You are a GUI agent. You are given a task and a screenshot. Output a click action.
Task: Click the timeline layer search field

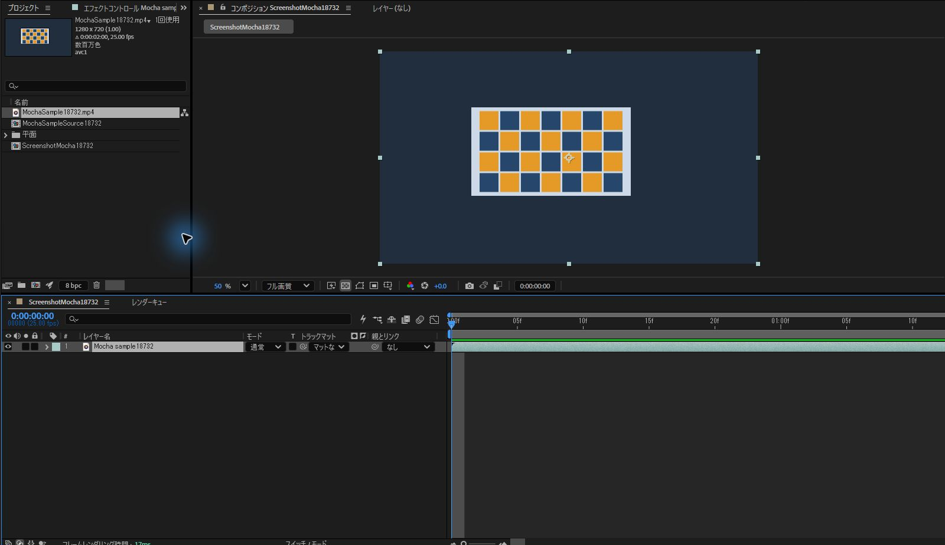(208, 319)
